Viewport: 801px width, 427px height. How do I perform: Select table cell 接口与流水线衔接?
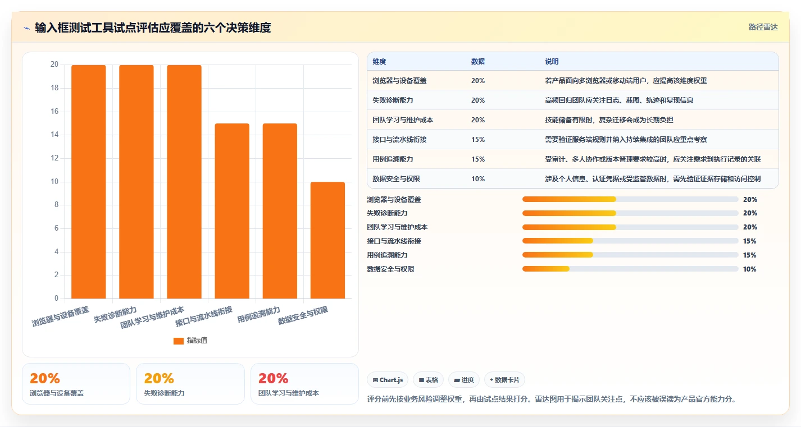(x=399, y=140)
